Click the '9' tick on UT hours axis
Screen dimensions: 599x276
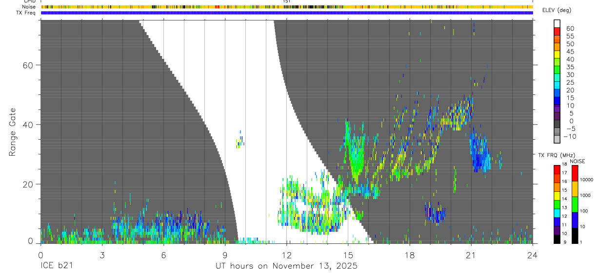225,255
